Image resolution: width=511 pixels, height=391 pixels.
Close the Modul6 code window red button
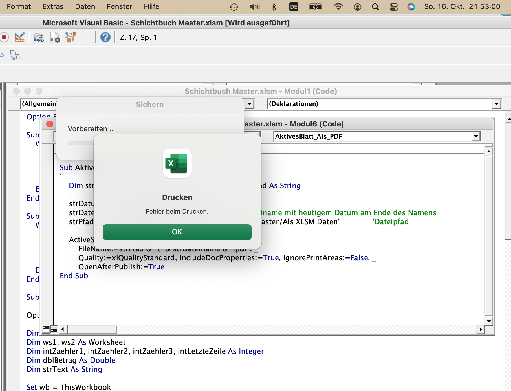[x=50, y=124]
